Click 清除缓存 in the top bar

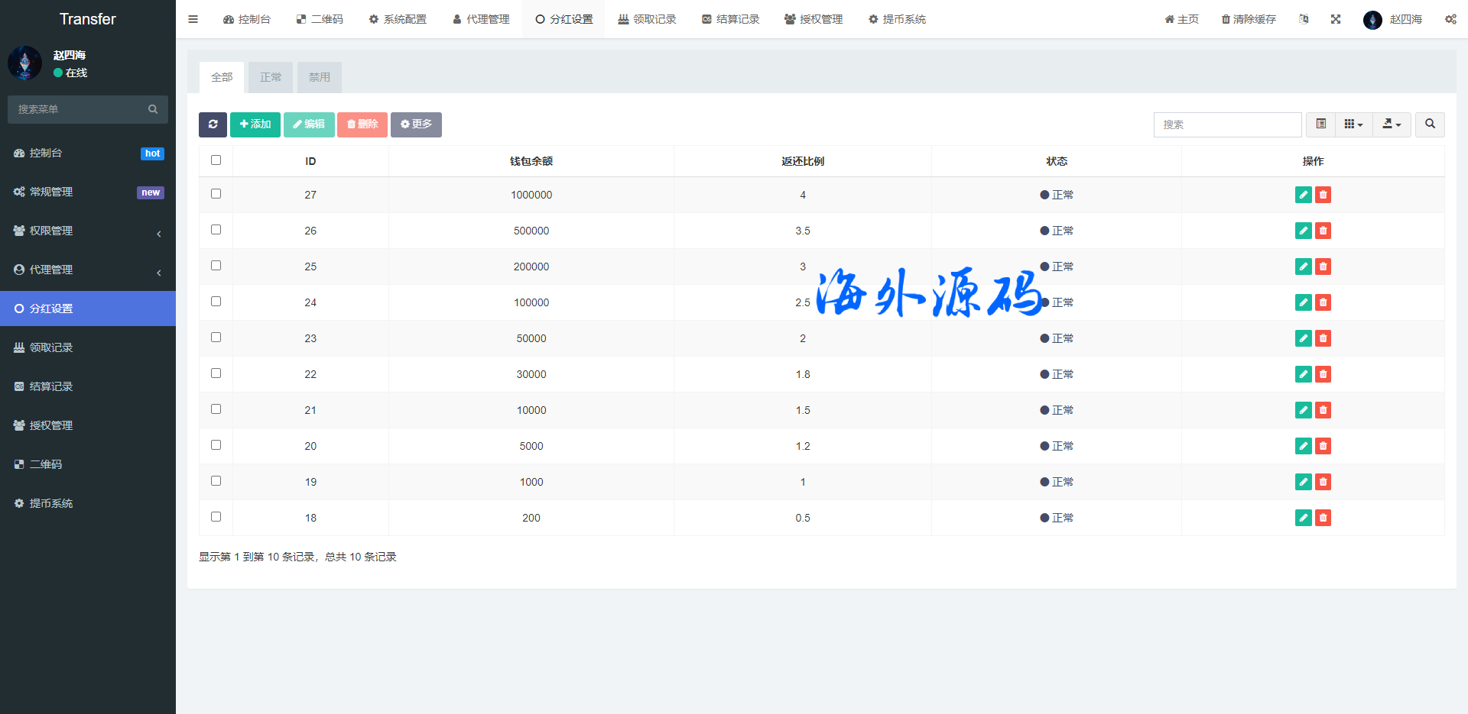click(x=1249, y=19)
